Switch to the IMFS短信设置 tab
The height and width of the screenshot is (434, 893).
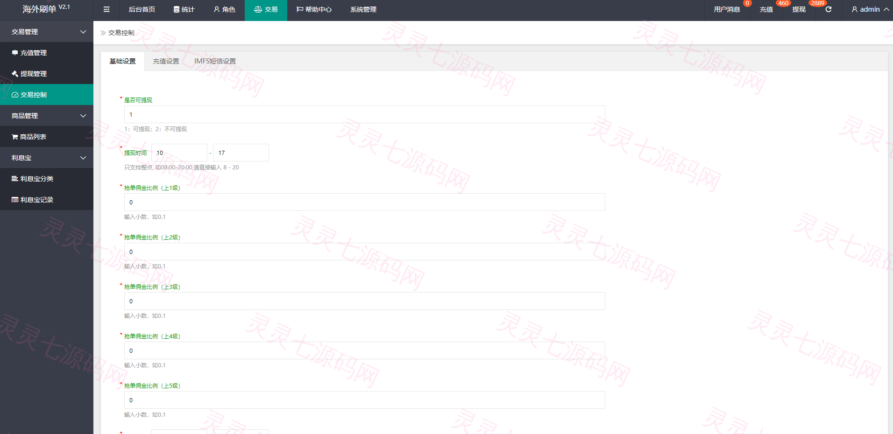(x=215, y=61)
